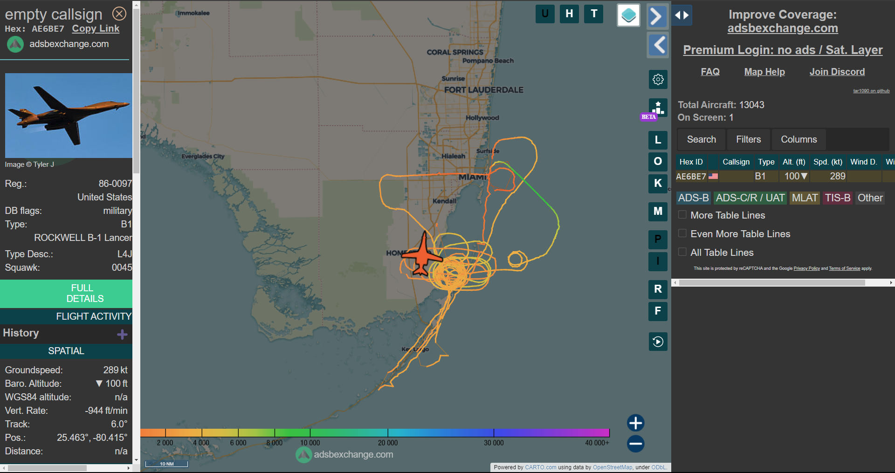
Task: Sort table by Alt. (ft) column
Action: pos(794,162)
